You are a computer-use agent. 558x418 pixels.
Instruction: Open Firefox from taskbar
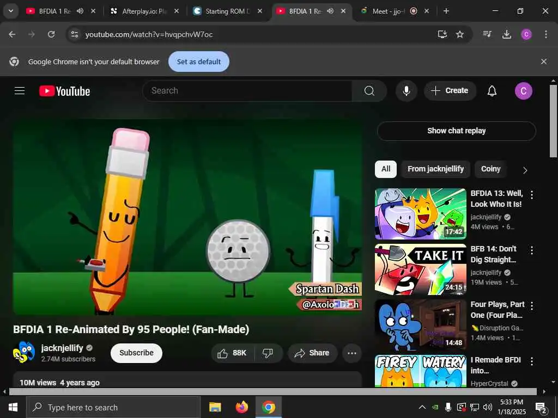point(242,407)
